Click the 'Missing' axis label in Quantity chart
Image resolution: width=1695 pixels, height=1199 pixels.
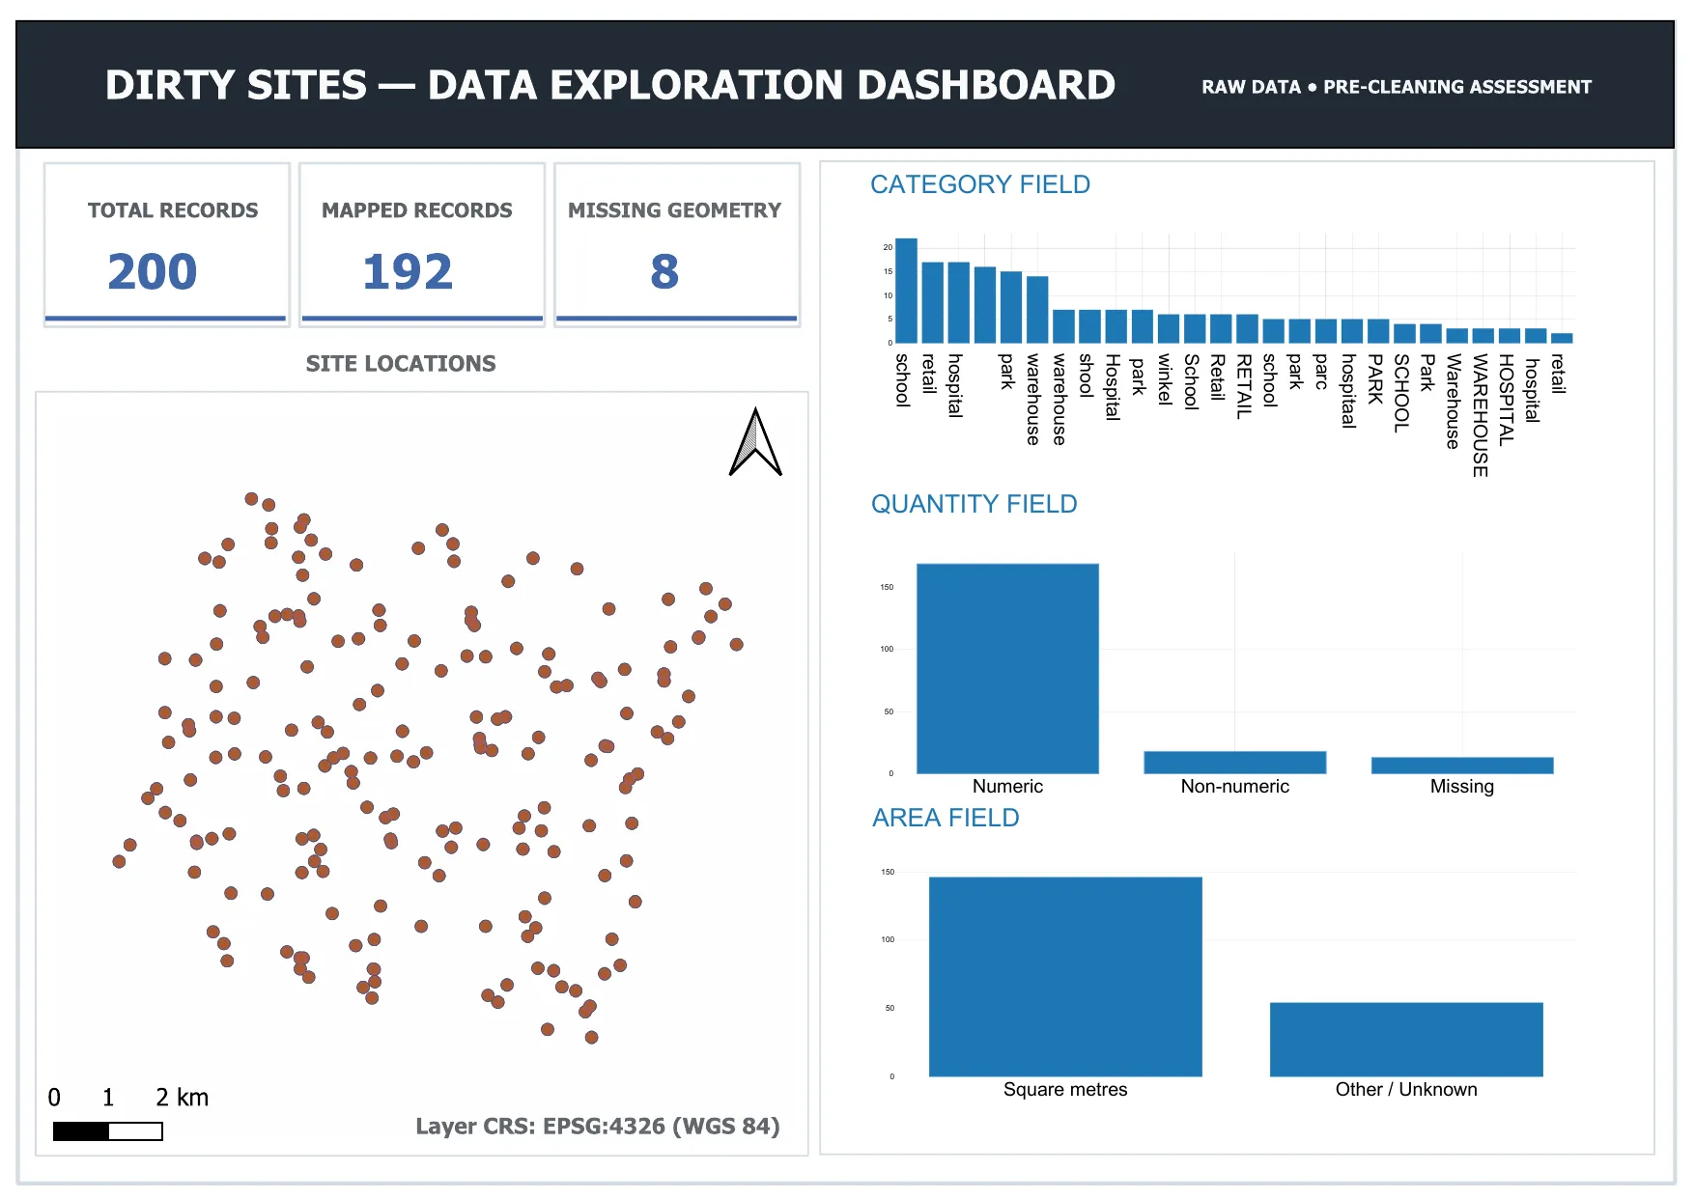pos(1462,787)
